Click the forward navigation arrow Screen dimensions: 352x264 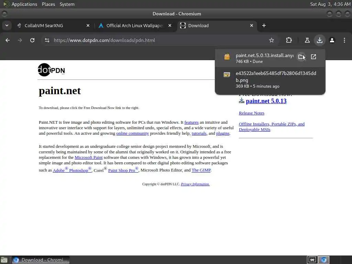click(20, 40)
